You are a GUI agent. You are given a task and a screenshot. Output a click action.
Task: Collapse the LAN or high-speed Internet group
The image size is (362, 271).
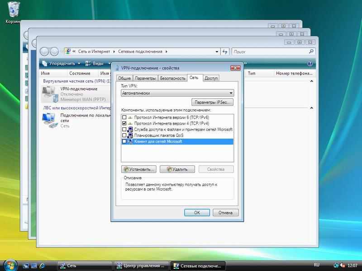click(x=311, y=108)
